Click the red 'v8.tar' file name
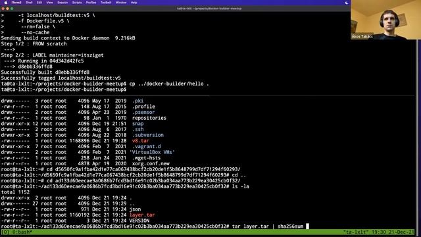Image resolution: width=421 pixels, height=237 pixels. [140, 141]
